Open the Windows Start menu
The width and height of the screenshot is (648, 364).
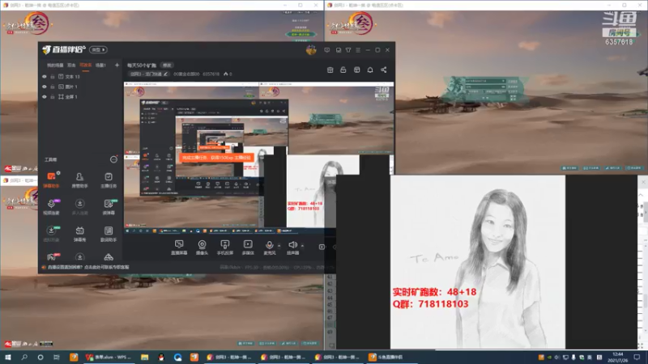pyautogui.click(x=8, y=357)
